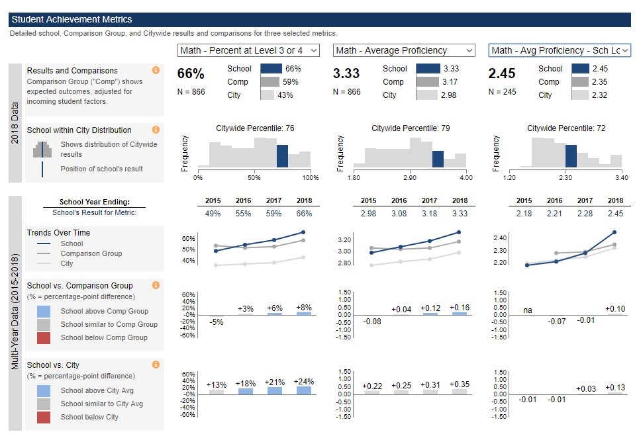Click the Multi-Year Data (2015-2018) vertical label

pyautogui.click(x=15, y=312)
